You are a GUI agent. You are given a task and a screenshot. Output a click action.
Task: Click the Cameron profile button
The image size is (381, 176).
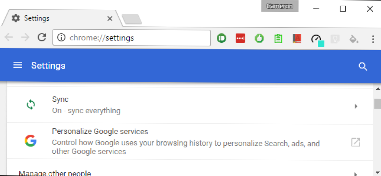pyautogui.click(x=280, y=6)
